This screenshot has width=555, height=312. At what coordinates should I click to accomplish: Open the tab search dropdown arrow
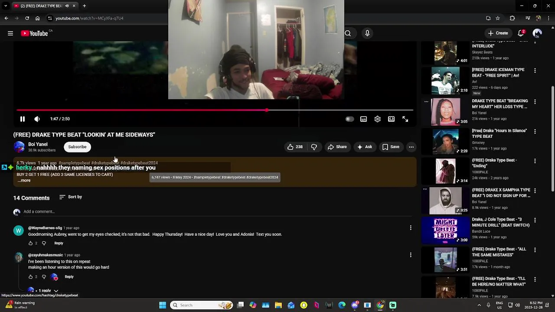click(x=5, y=6)
